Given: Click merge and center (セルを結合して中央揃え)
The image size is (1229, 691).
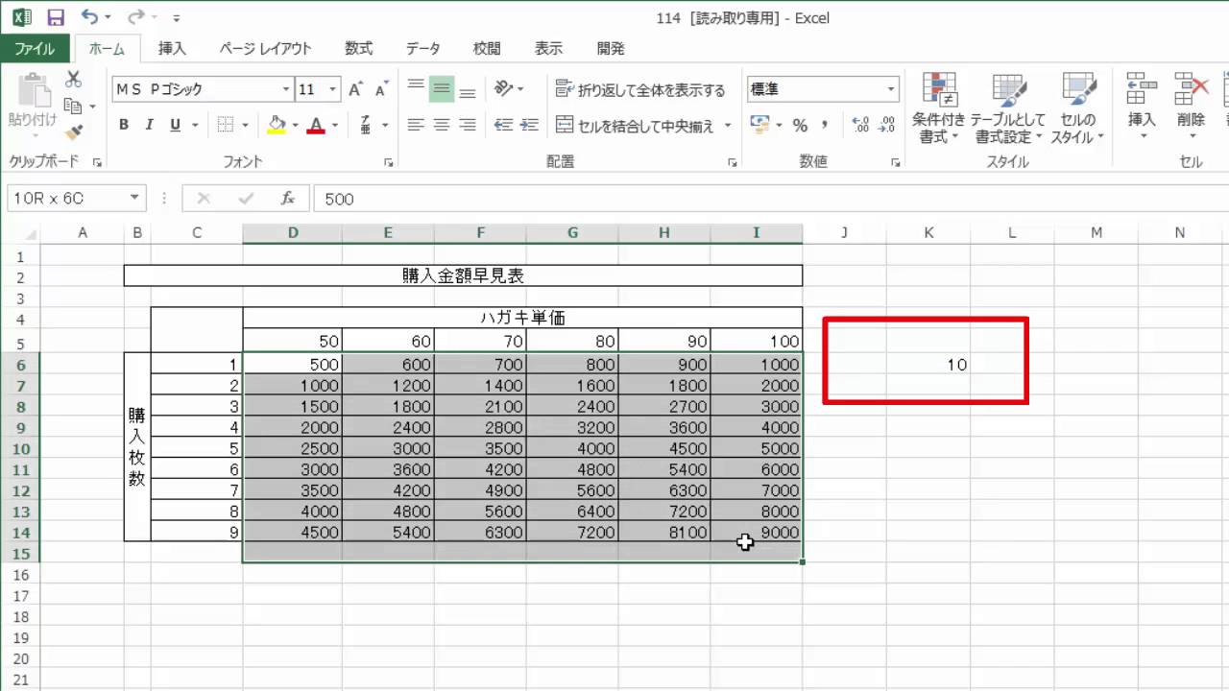Looking at the screenshot, I should [x=635, y=125].
